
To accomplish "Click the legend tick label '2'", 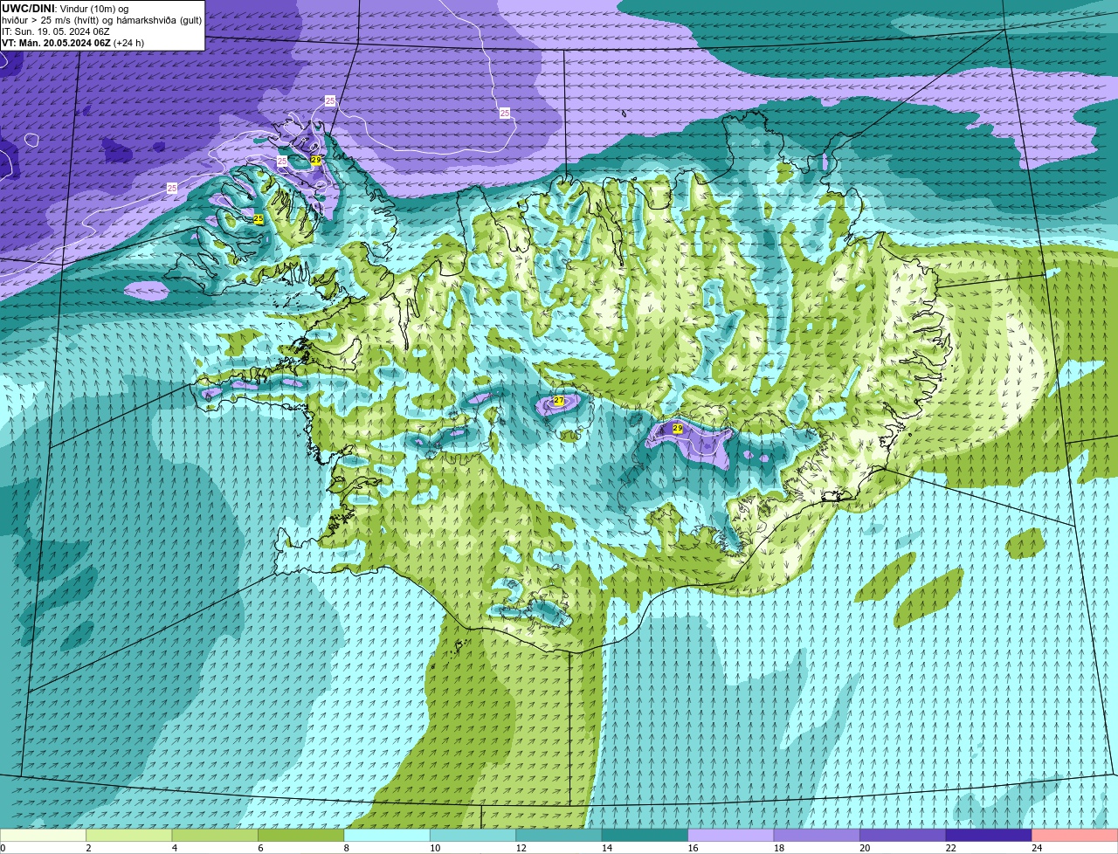I will pyautogui.click(x=88, y=848).
